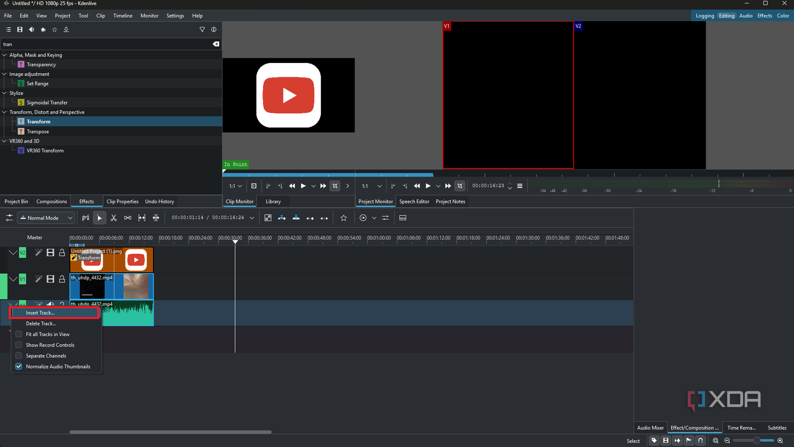Switch to the Color workspace layout
This screenshot has width=794, height=447.
783,16
